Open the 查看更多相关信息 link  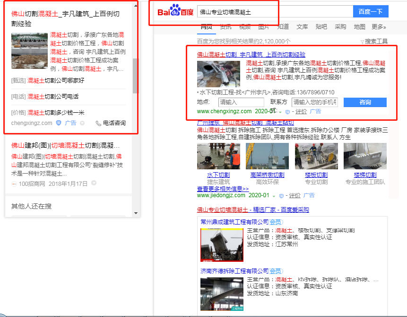[223, 189]
